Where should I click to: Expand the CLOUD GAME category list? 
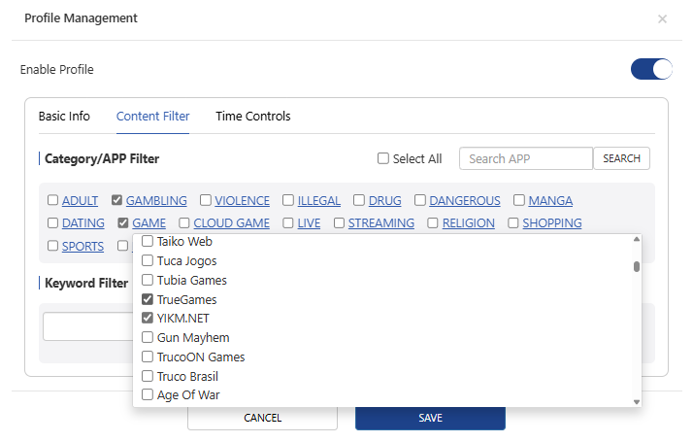pyautogui.click(x=231, y=223)
